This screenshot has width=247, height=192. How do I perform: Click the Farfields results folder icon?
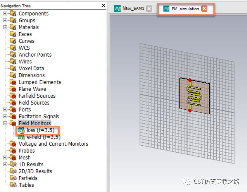(13, 178)
